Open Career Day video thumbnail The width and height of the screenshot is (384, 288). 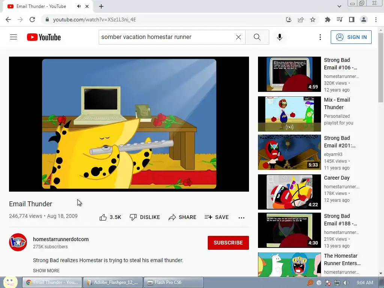tap(289, 192)
